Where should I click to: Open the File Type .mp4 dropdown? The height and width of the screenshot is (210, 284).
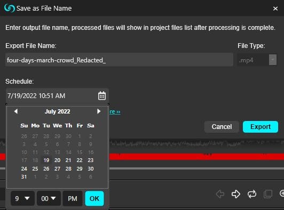257,60
